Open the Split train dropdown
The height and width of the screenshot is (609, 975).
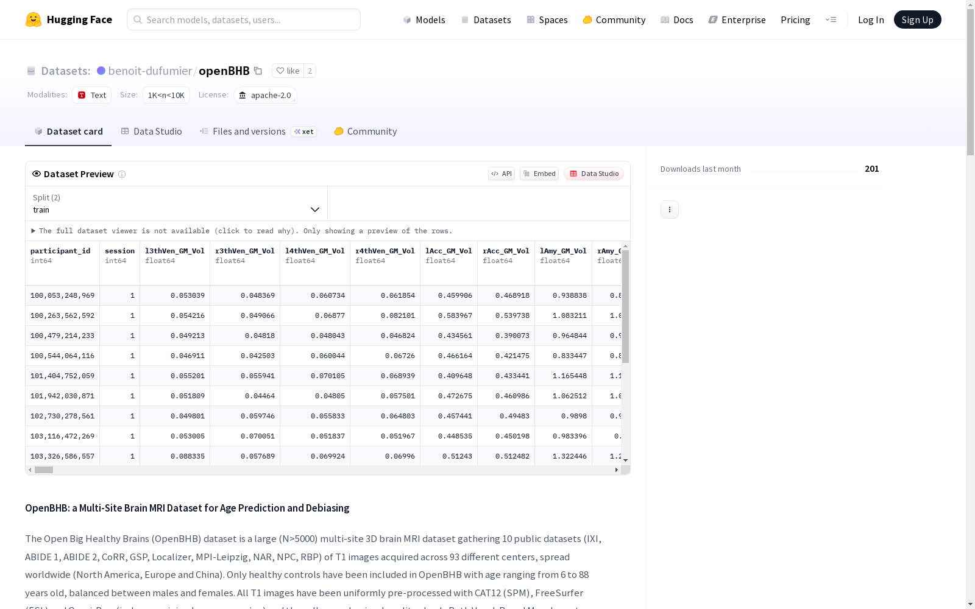click(177, 203)
